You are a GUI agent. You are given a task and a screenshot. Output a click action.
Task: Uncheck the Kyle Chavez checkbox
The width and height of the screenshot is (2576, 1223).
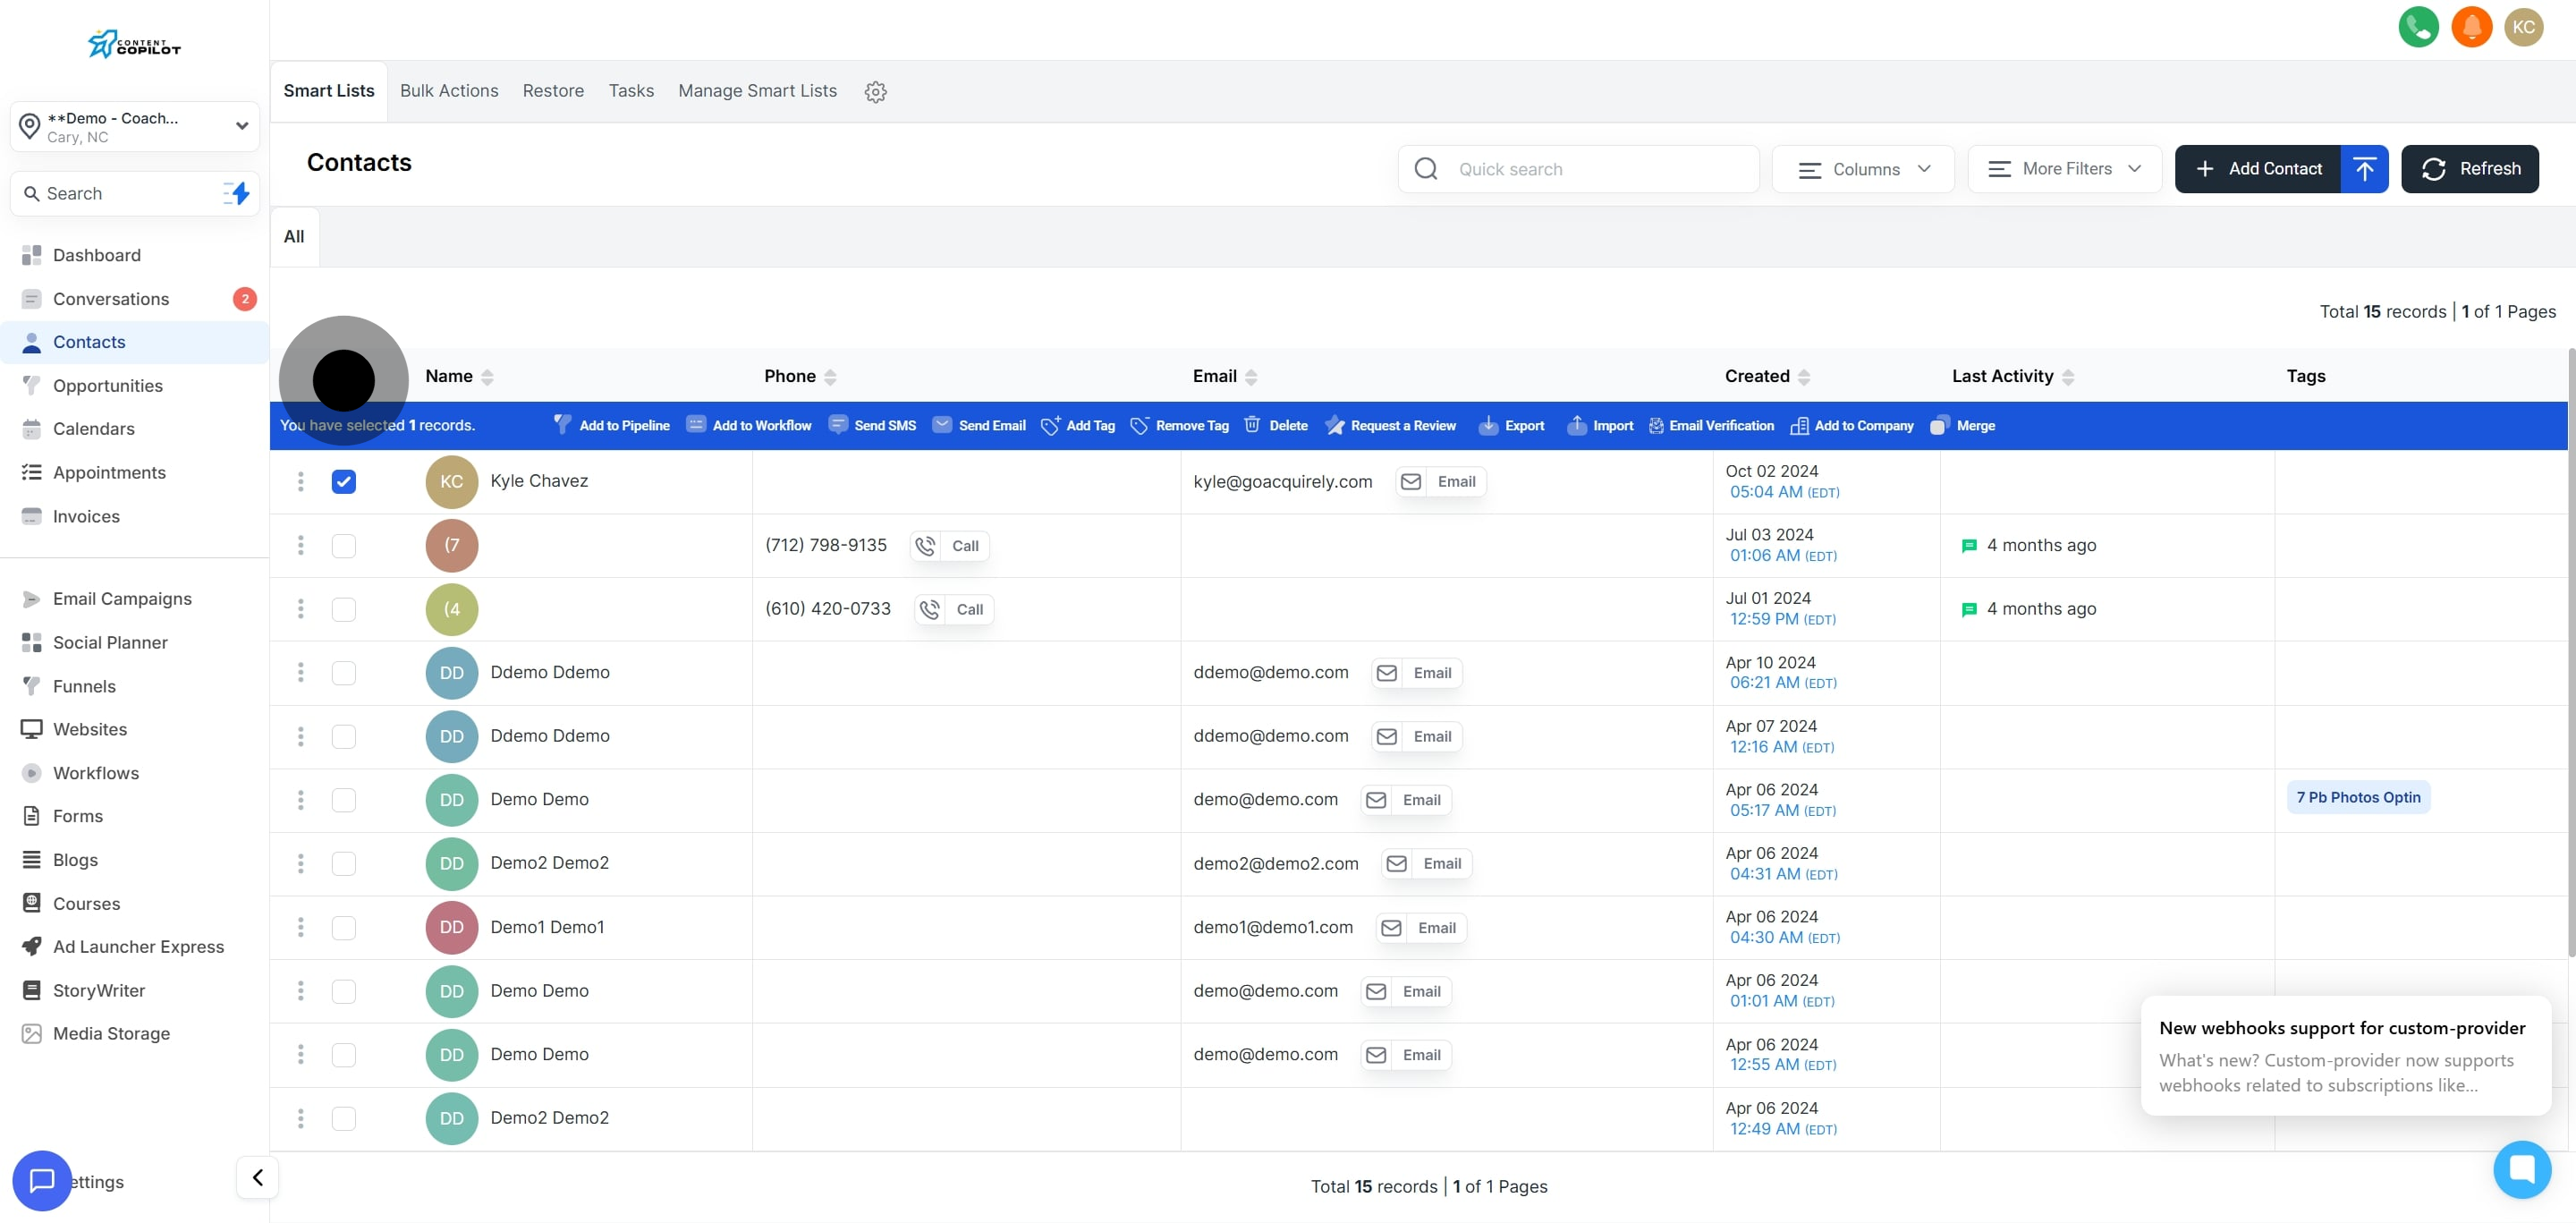(343, 482)
